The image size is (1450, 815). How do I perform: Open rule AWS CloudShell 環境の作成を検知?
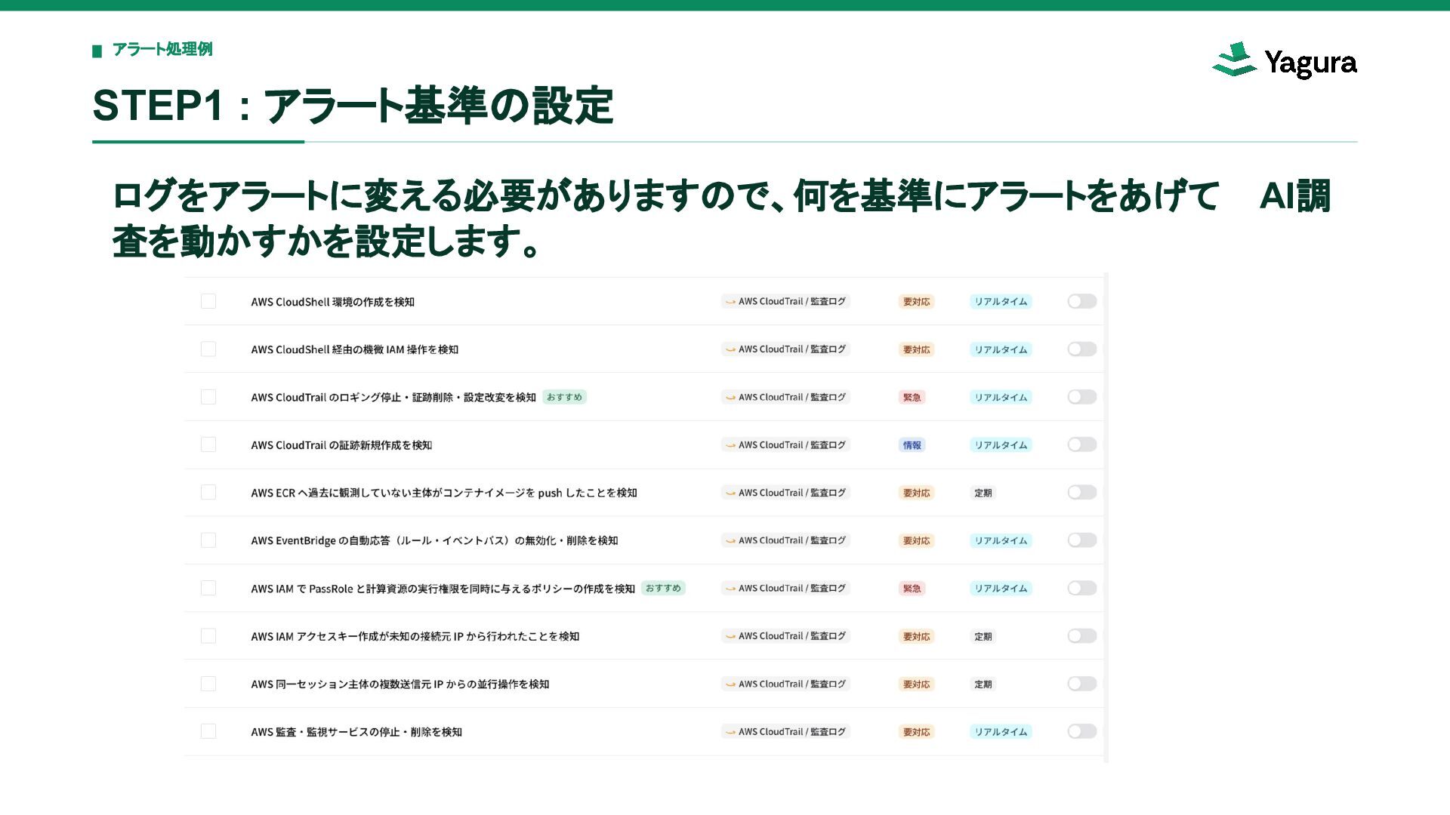333,302
